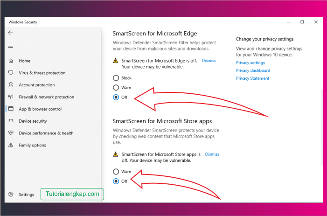Dismiss the Microsoft Edge SmartScreen warning
The width and height of the screenshot is (327, 216).
pyautogui.click(x=209, y=61)
